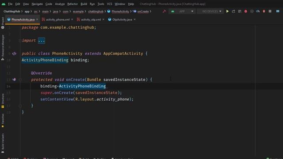Image resolution: width=283 pixels, height=159 pixels.
Task: Open the Edit menu
Action: [x=18, y=4]
